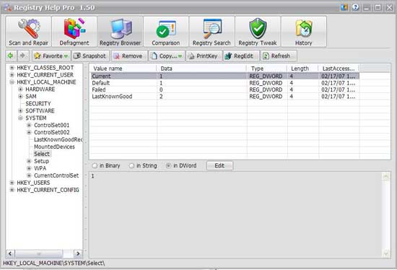This screenshot has width=397, height=270.
Task: Click the orange icon in title bar
Action: click(344, 7)
